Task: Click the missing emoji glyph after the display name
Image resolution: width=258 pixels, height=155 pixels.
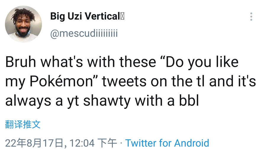Action: point(122,16)
